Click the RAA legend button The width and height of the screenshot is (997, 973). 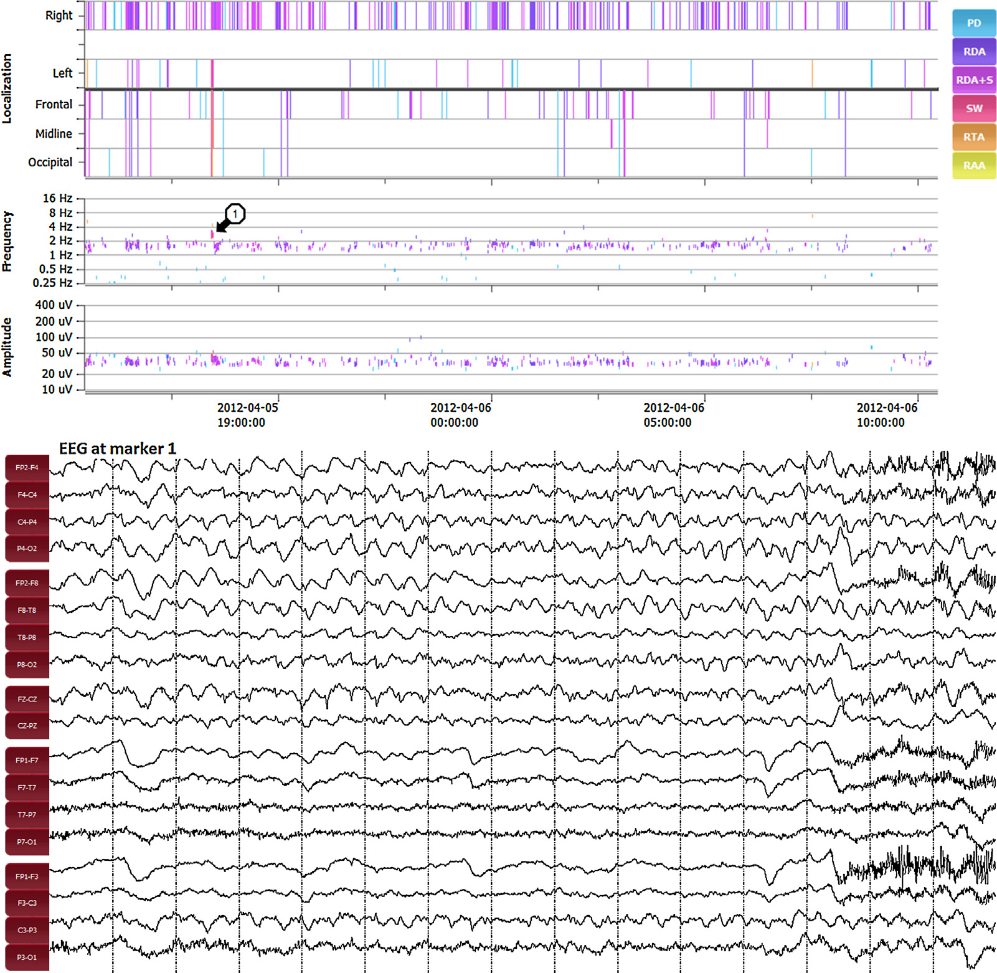coord(973,166)
